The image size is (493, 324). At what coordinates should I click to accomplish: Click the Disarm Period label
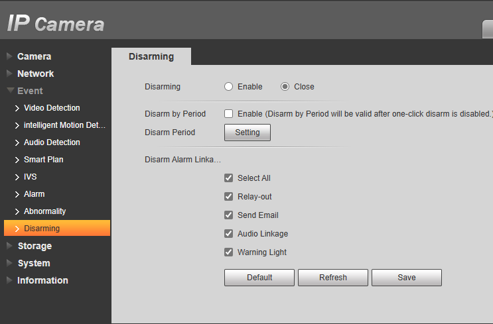tap(170, 133)
